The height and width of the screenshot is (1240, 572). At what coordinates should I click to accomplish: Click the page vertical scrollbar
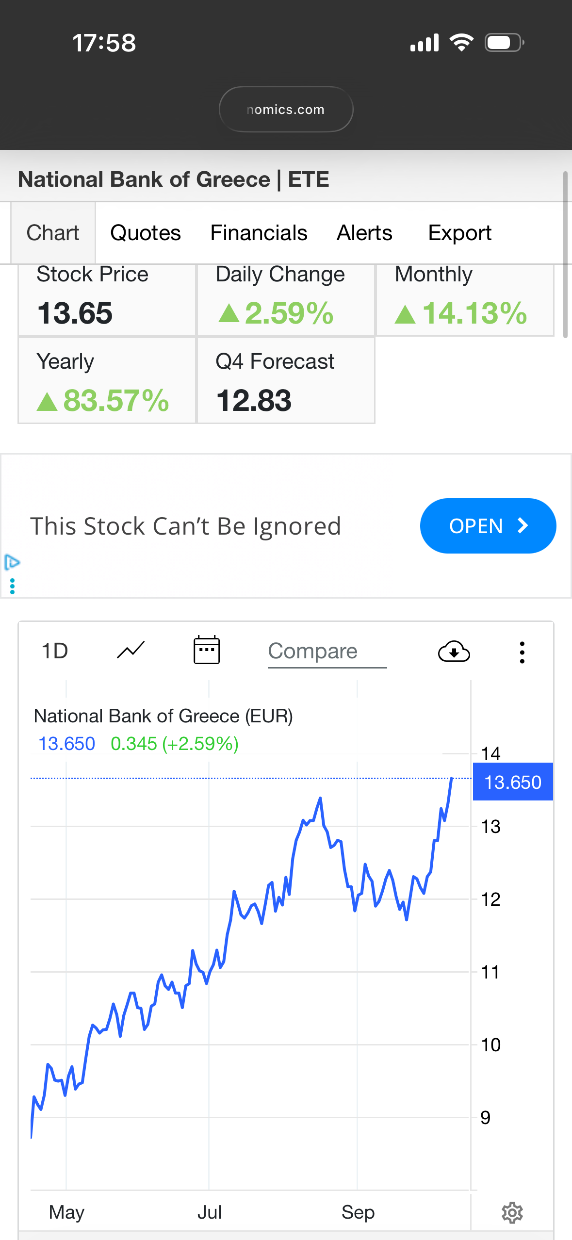[x=565, y=254]
